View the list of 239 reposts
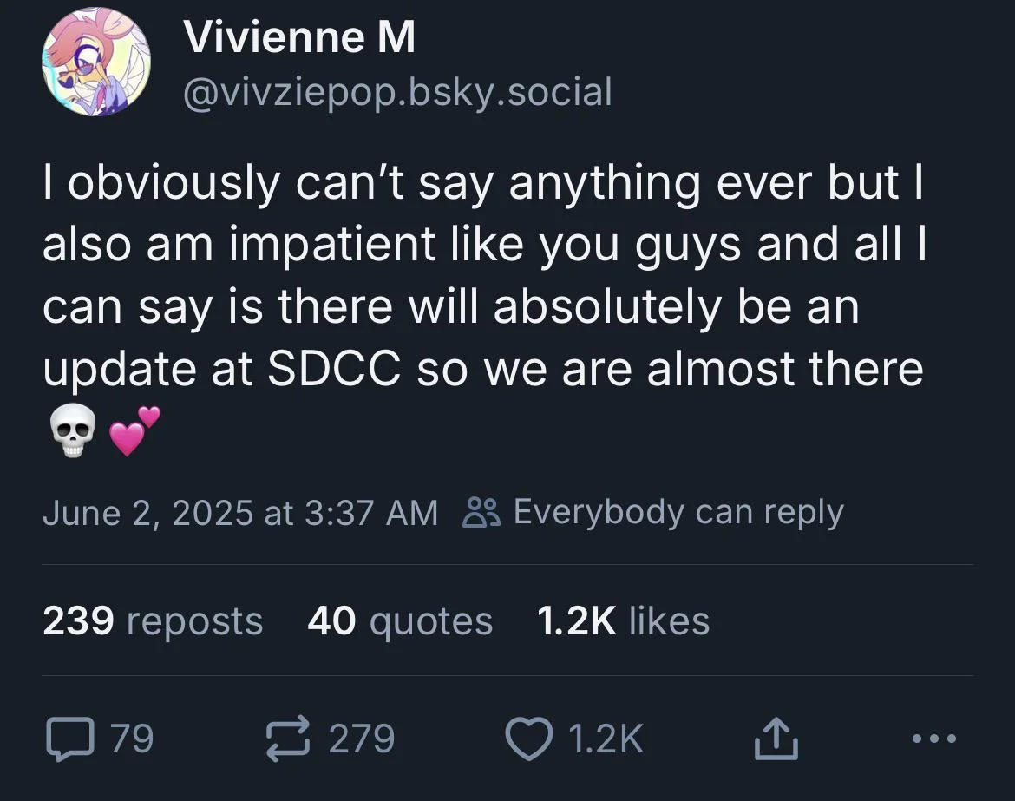This screenshot has width=1015, height=801. coord(153,621)
